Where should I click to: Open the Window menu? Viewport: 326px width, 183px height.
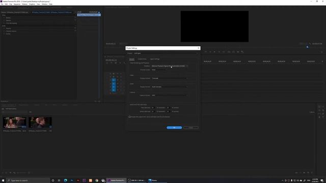tap(44, 4)
